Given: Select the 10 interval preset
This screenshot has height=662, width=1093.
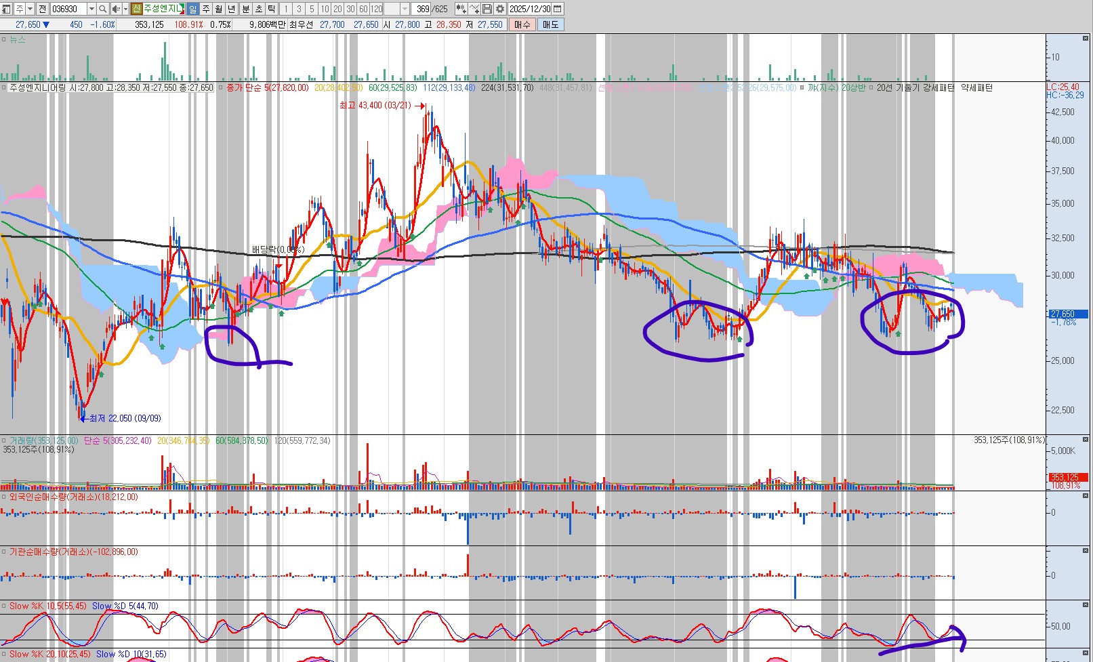Looking at the screenshot, I should click(x=325, y=9).
